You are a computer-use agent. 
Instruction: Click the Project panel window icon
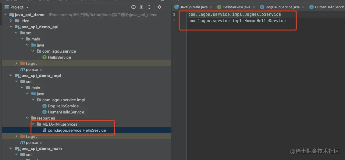click(7, 7)
